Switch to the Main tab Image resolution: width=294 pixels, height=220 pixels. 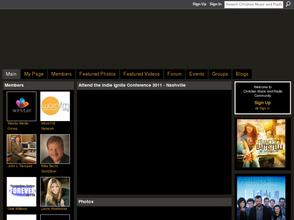click(x=11, y=74)
